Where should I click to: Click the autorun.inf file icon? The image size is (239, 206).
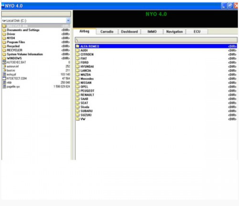(x=4, y=66)
